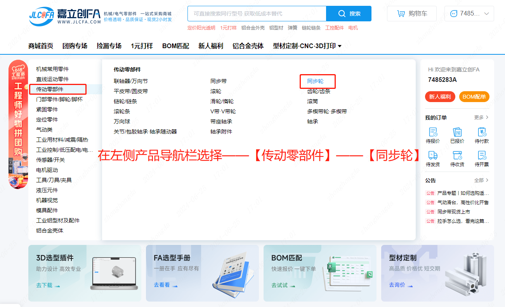Select 传动零部件 category
Image resolution: width=505 pixels, height=307 pixels.
point(50,89)
